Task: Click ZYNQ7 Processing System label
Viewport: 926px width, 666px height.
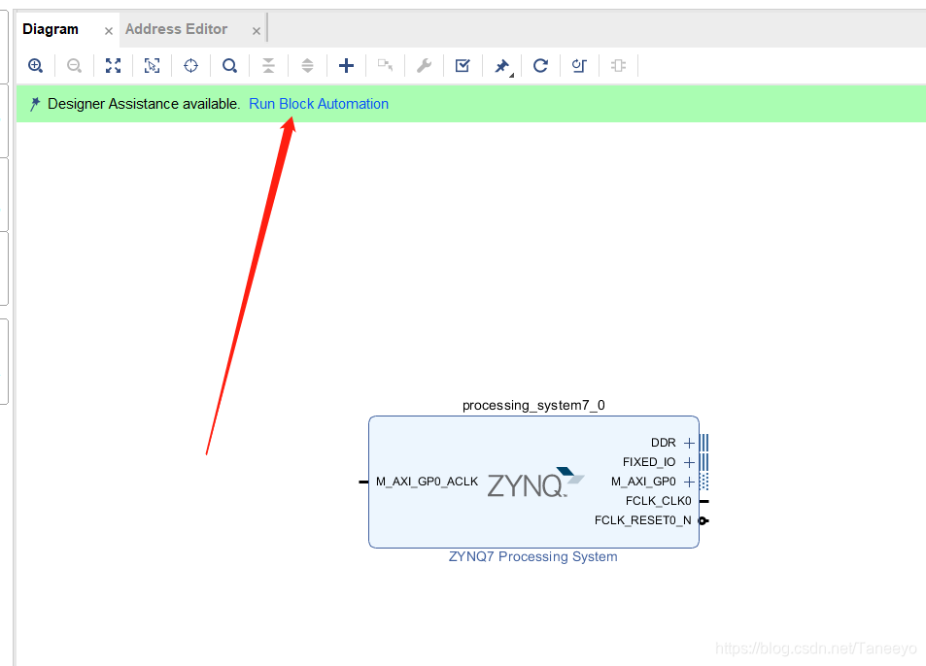Action: [532, 557]
